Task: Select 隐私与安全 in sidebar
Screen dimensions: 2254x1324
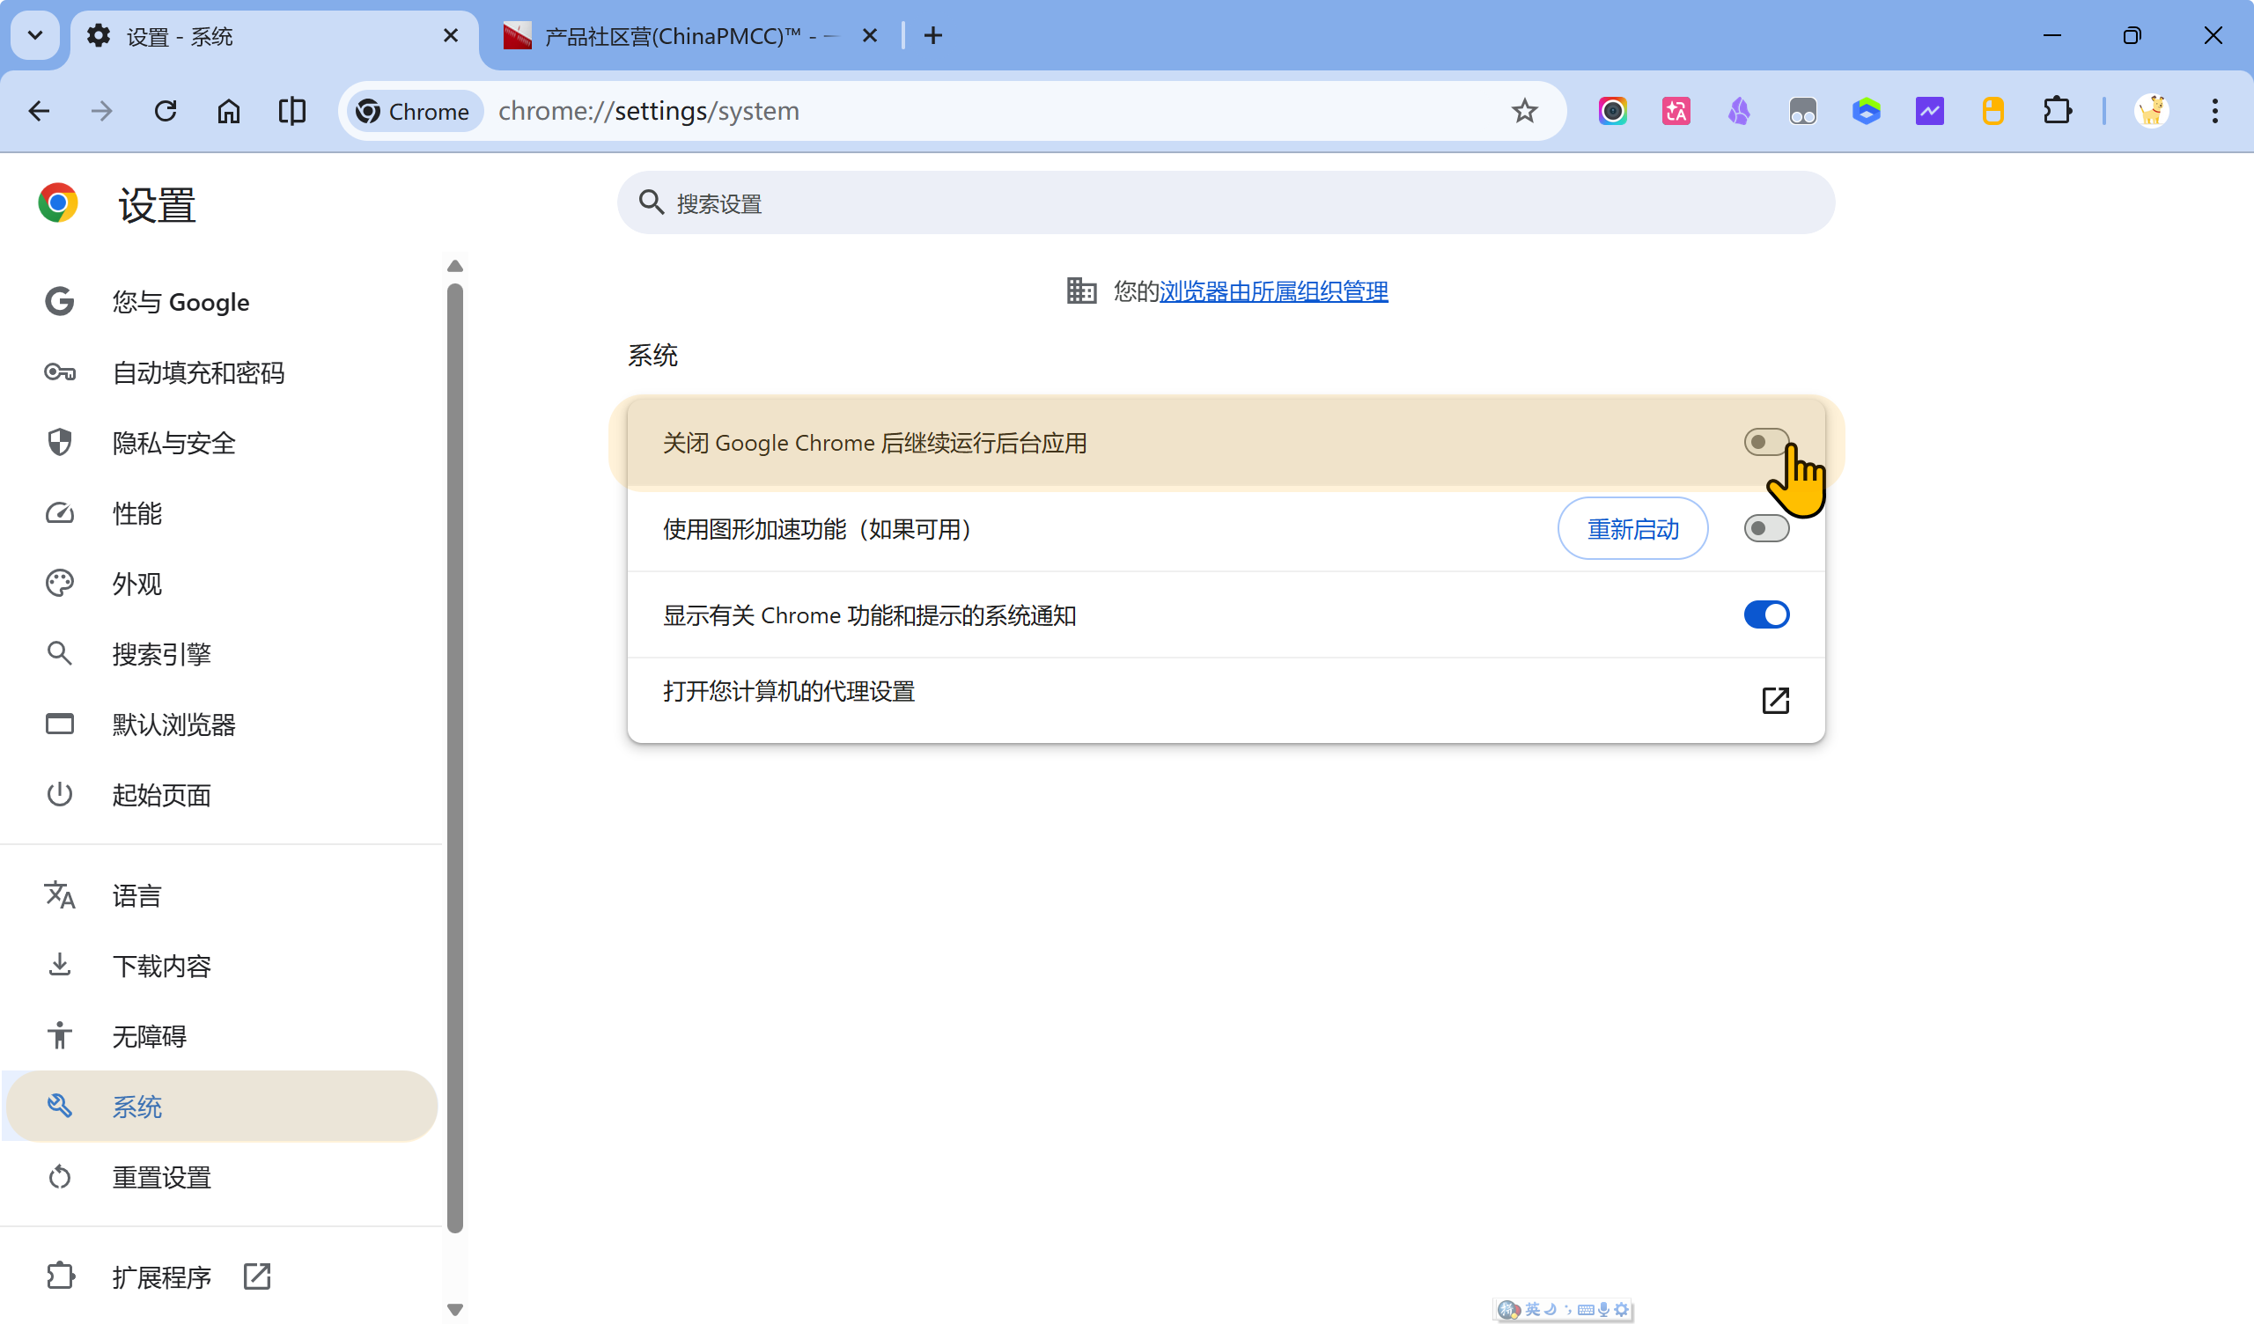Action: coord(173,443)
